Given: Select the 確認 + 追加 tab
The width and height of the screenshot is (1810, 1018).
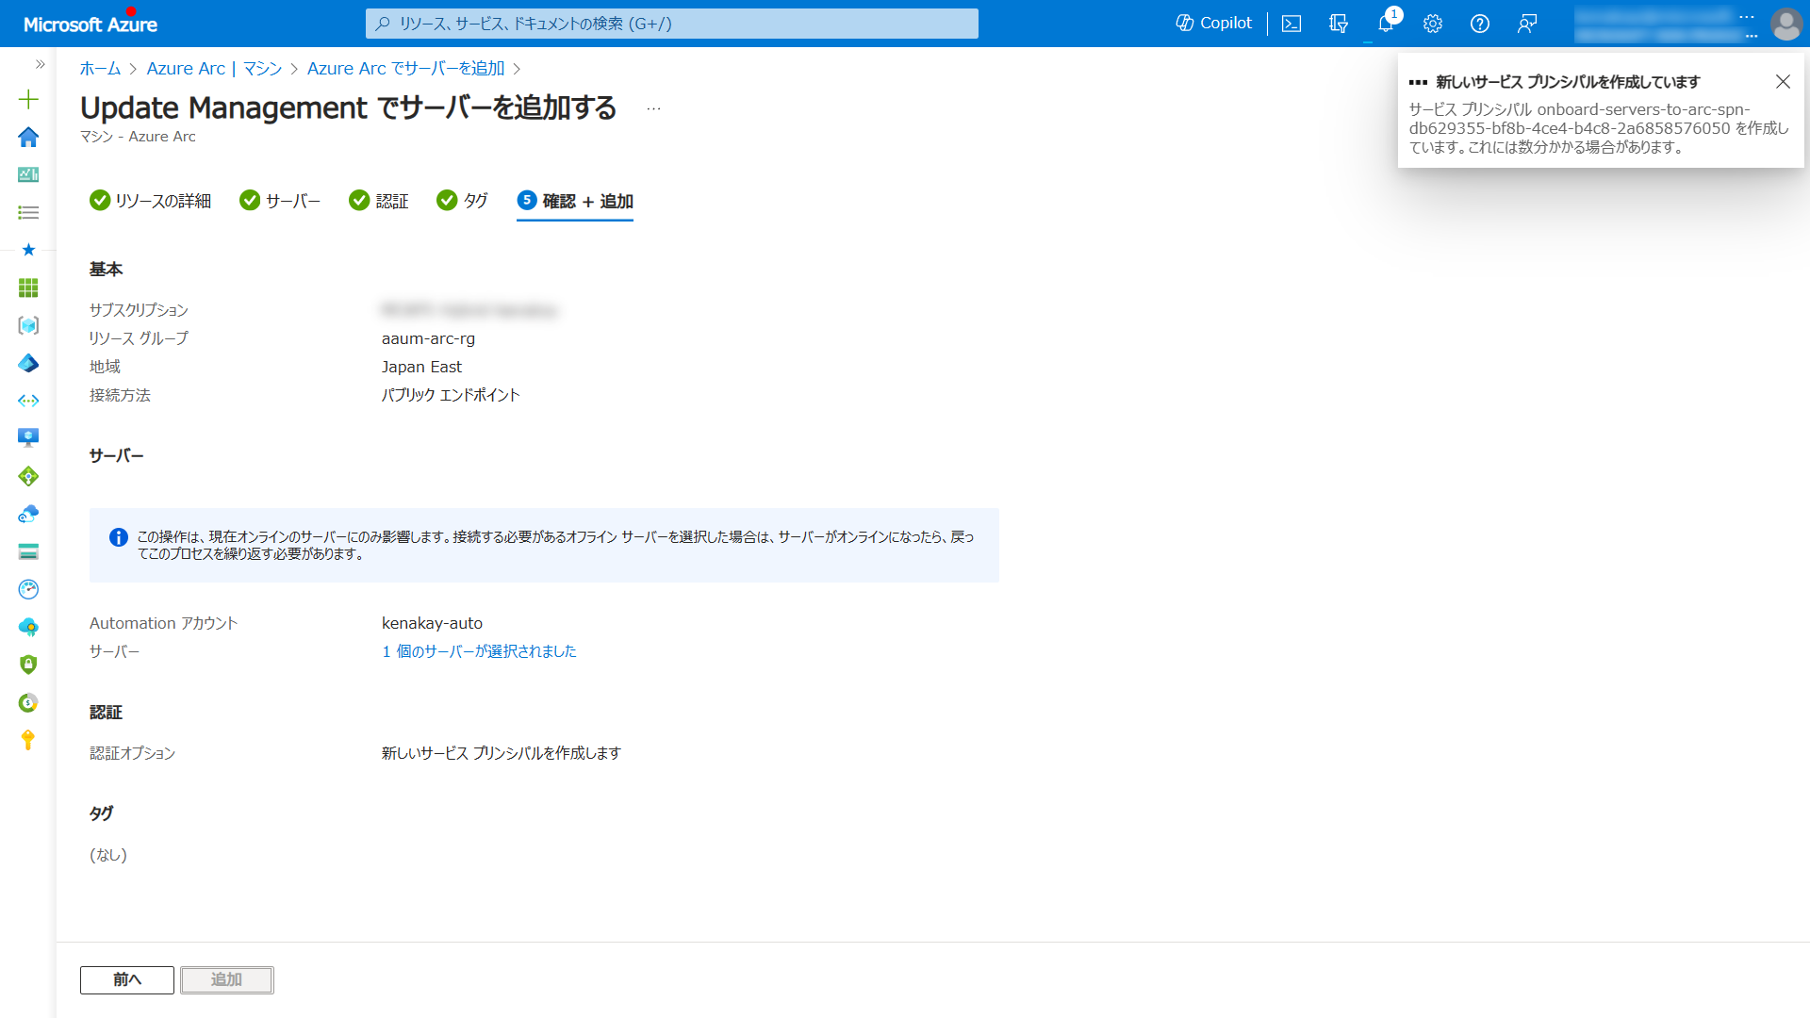Looking at the screenshot, I should [x=575, y=201].
